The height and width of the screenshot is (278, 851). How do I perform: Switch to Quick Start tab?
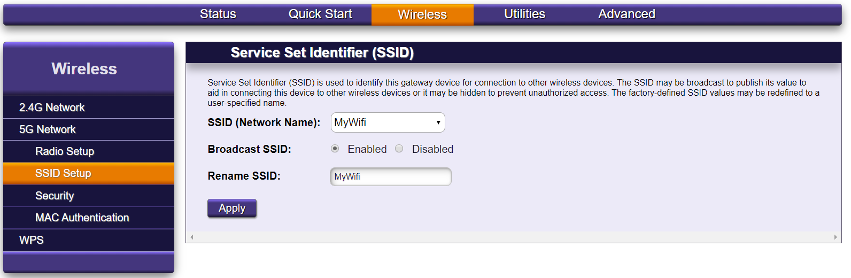pyautogui.click(x=320, y=14)
